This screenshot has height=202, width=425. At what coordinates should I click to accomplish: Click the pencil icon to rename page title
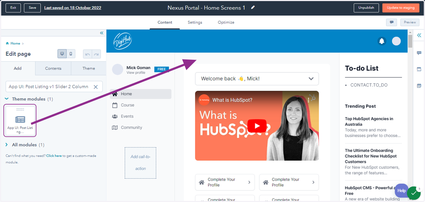pos(253,7)
